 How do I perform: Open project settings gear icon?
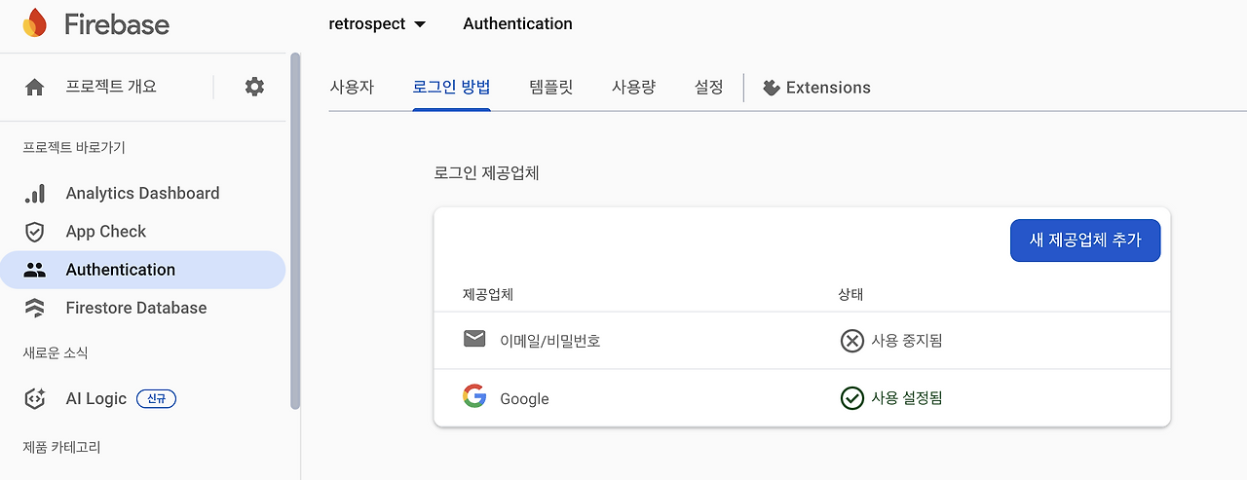pos(254,87)
